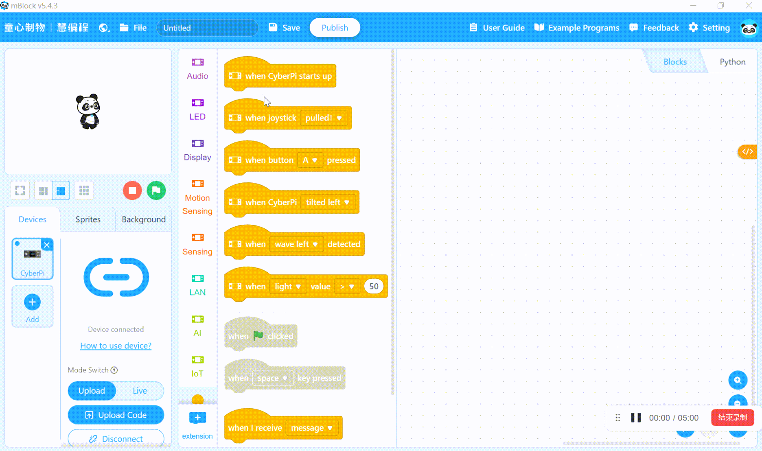
Task: Run the program with green flag
Action: click(x=156, y=190)
